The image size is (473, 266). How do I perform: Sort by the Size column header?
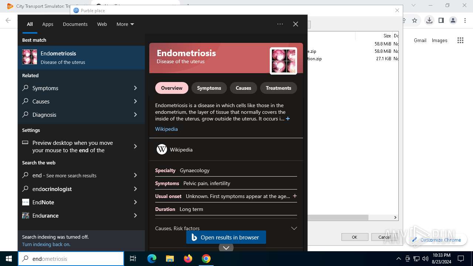point(374,35)
